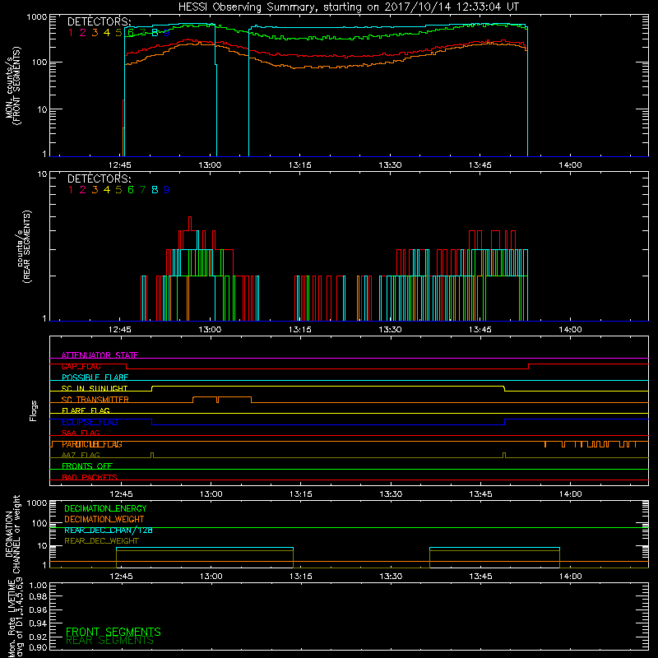Click the 100 value on the front segments y-axis

click(x=39, y=63)
